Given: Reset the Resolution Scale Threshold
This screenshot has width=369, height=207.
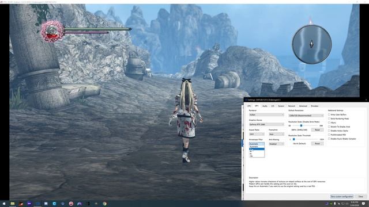Looking at the screenshot, I should click(317, 143).
